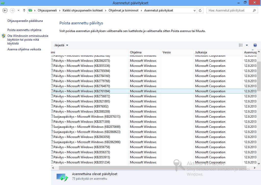Open the recent locations dropdown arrow
The width and height of the screenshot is (261, 185).
pyautogui.click(x=18, y=10)
